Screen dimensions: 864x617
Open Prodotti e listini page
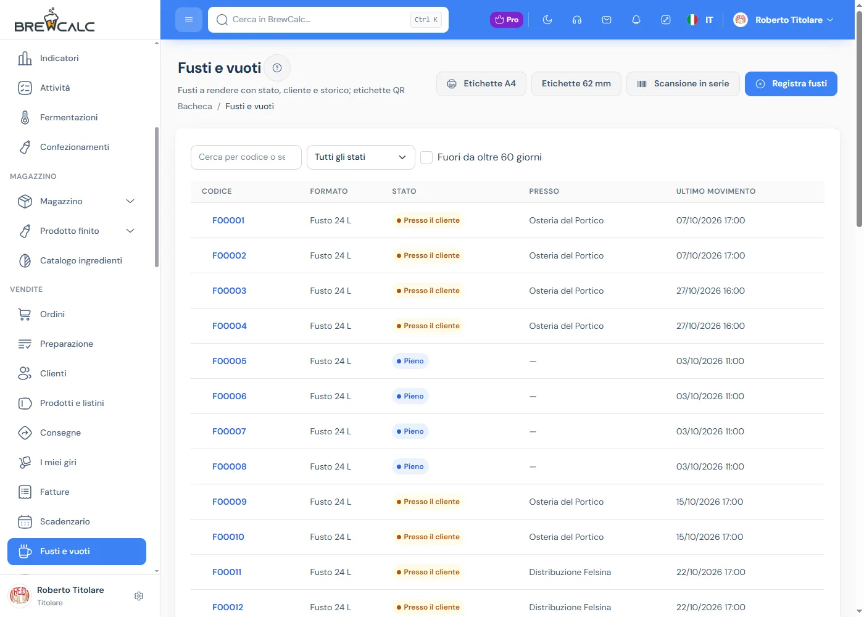(77, 403)
